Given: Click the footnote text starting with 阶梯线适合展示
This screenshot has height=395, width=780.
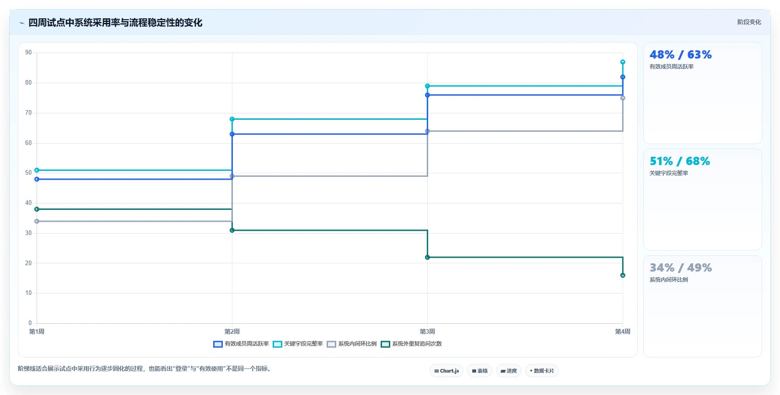Looking at the screenshot, I should pyautogui.click(x=145, y=368).
